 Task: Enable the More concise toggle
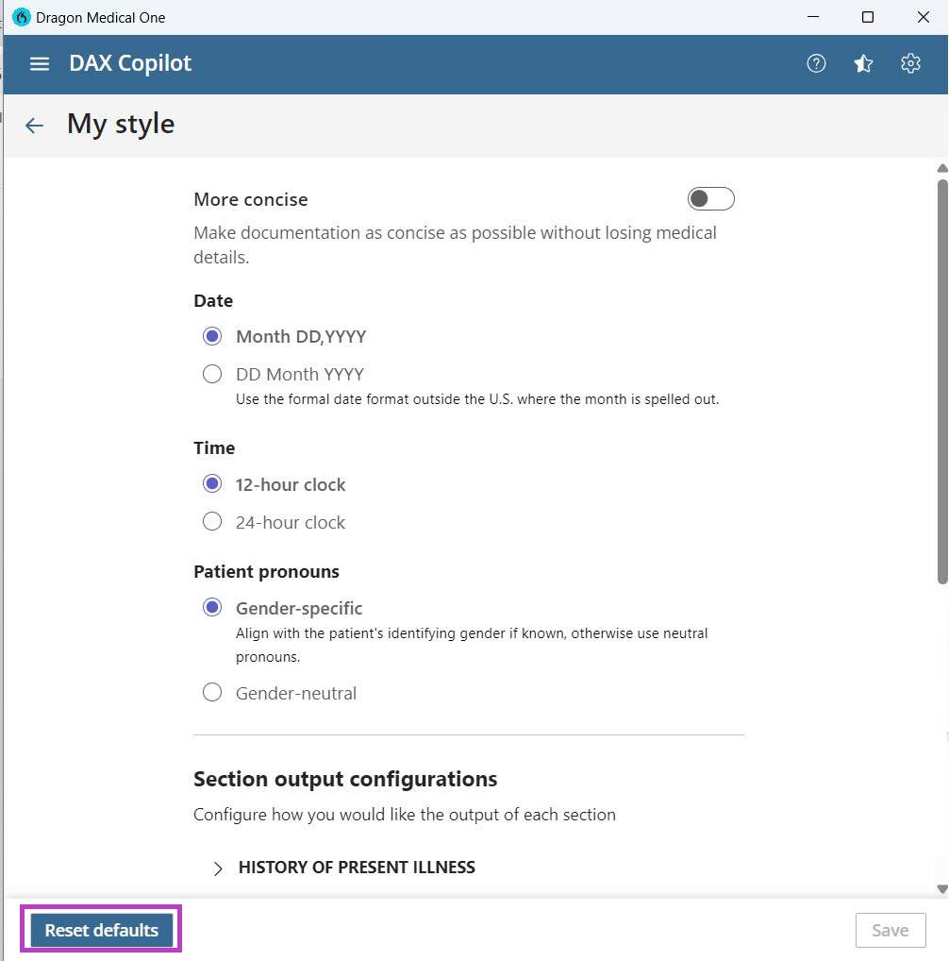click(710, 198)
